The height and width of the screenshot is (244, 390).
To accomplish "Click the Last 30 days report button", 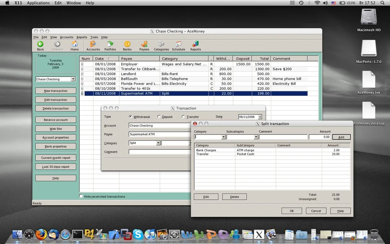I will pos(56,167).
